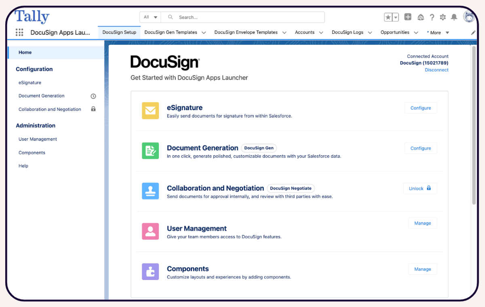Click the lock beside Collaboration and Negotiation
The height and width of the screenshot is (307, 485).
(93, 109)
